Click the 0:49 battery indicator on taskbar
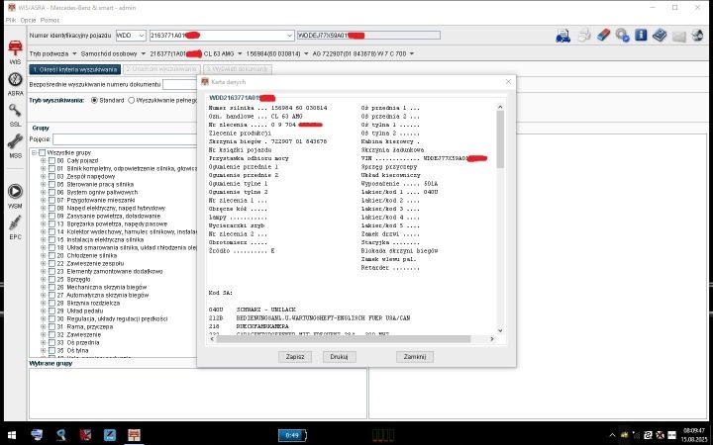The image size is (713, 445). 292,435
